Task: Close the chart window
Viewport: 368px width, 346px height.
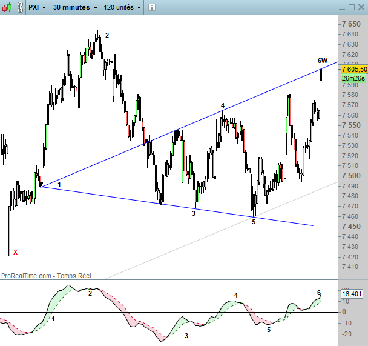Action: (x=361, y=7)
